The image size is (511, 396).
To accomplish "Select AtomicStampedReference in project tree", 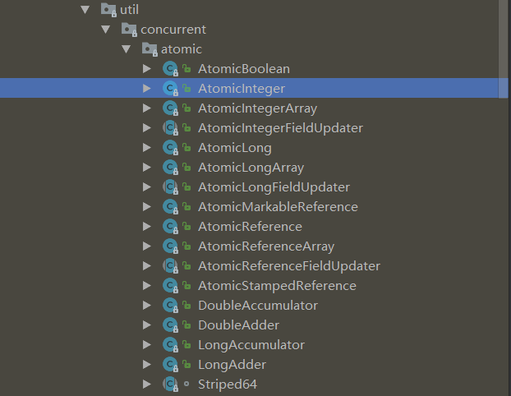I will click(x=277, y=286).
